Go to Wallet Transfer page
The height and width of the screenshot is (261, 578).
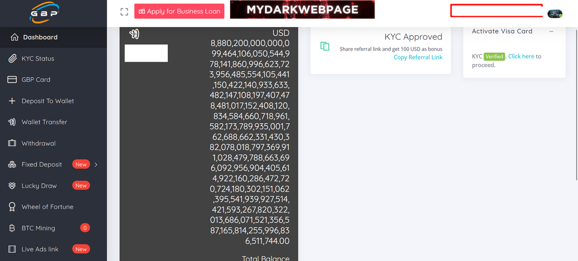point(44,122)
